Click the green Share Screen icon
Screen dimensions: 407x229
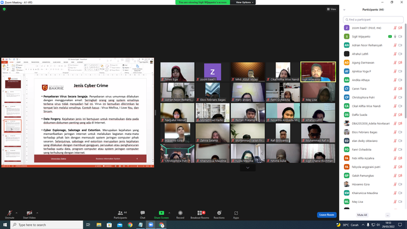pos(161,213)
